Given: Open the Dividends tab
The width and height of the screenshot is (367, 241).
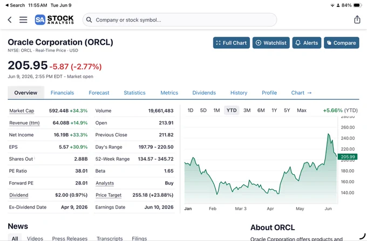Looking at the screenshot, I should [204, 93].
